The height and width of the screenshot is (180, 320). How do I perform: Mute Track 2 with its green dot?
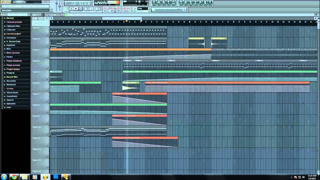(x=48, y=46)
